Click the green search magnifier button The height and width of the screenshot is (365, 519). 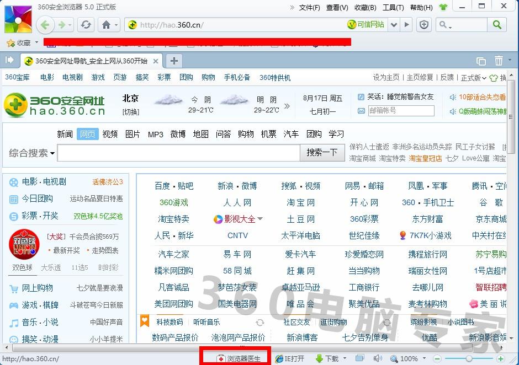pyautogui.click(x=497, y=25)
